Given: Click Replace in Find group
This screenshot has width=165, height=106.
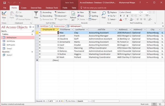Looking at the screenshot, I should [x=112, y=12].
